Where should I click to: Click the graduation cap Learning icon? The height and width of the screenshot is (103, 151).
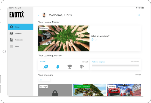pos(11,33)
